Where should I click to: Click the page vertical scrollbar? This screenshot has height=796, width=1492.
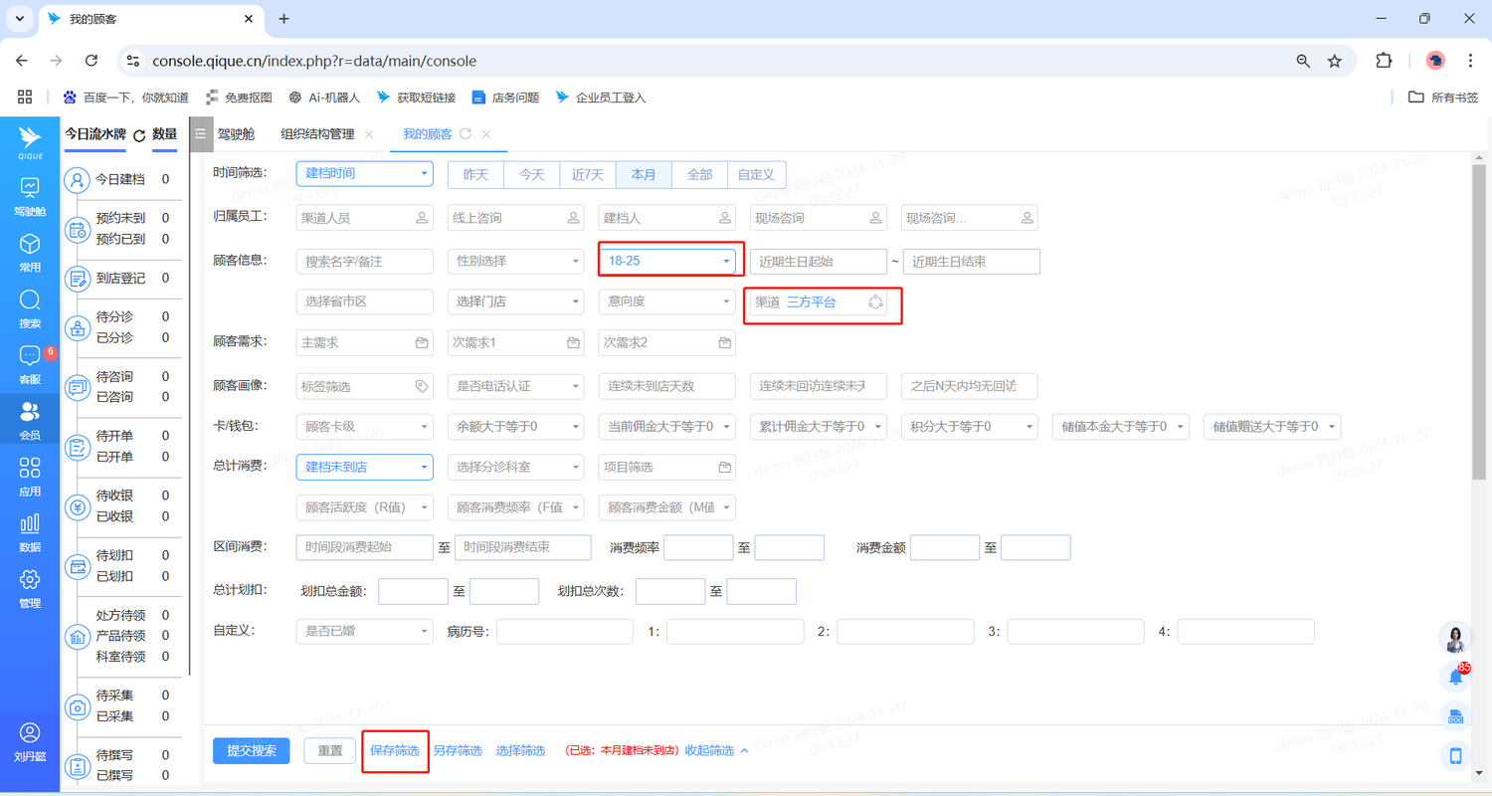pyautogui.click(x=1479, y=318)
